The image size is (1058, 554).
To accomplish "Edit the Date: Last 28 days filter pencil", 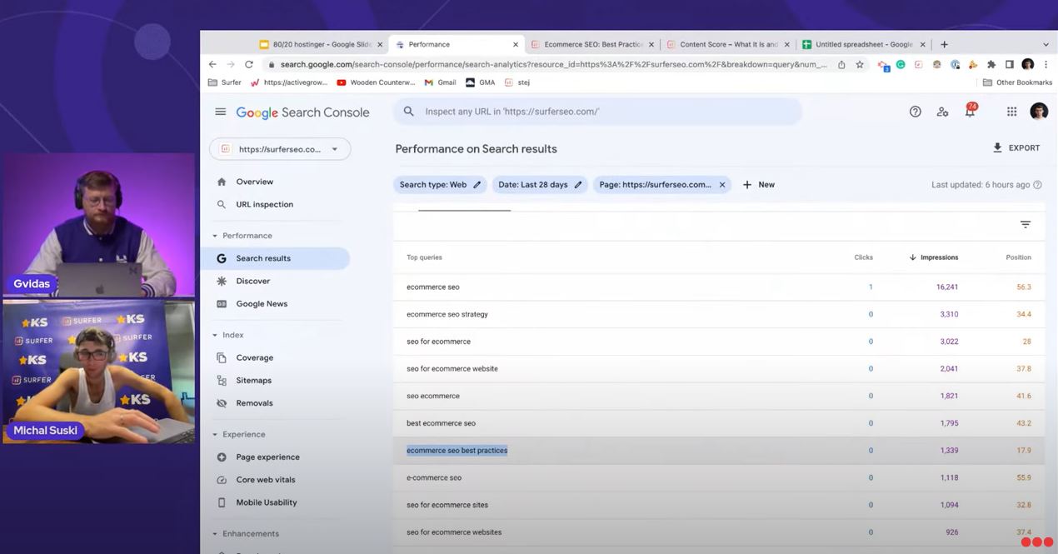I will click(578, 185).
